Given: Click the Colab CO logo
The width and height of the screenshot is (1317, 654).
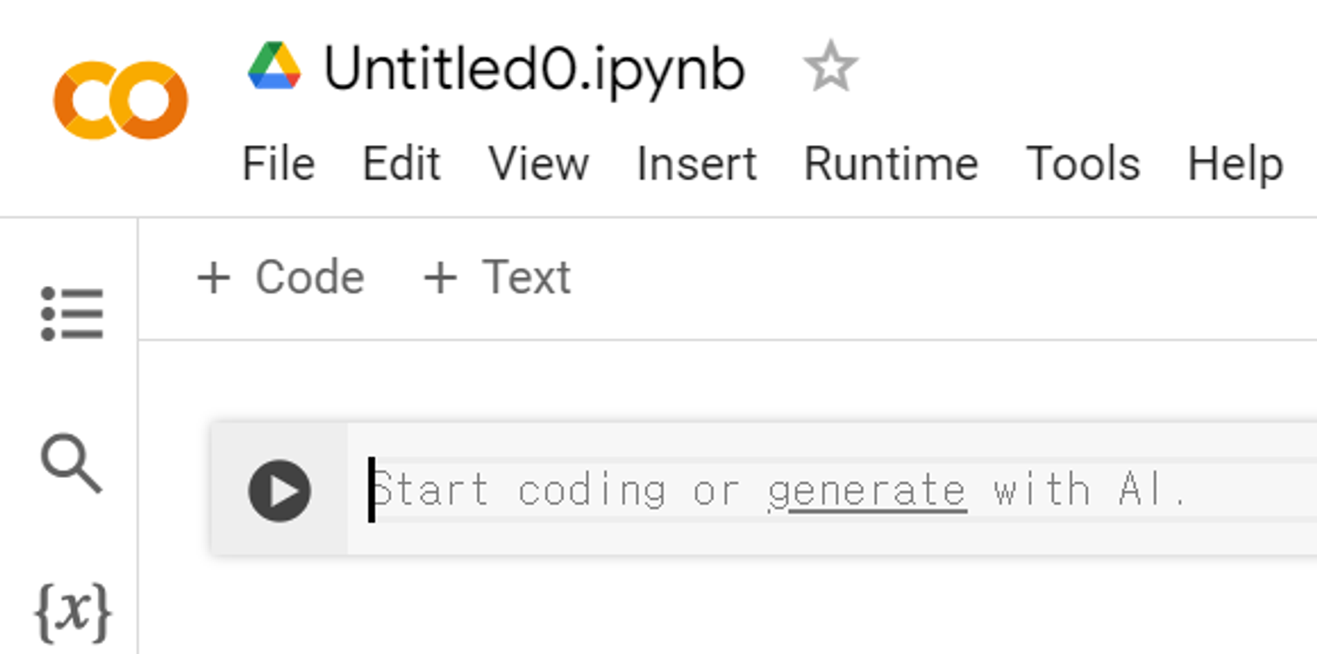Looking at the screenshot, I should (120, 100).
